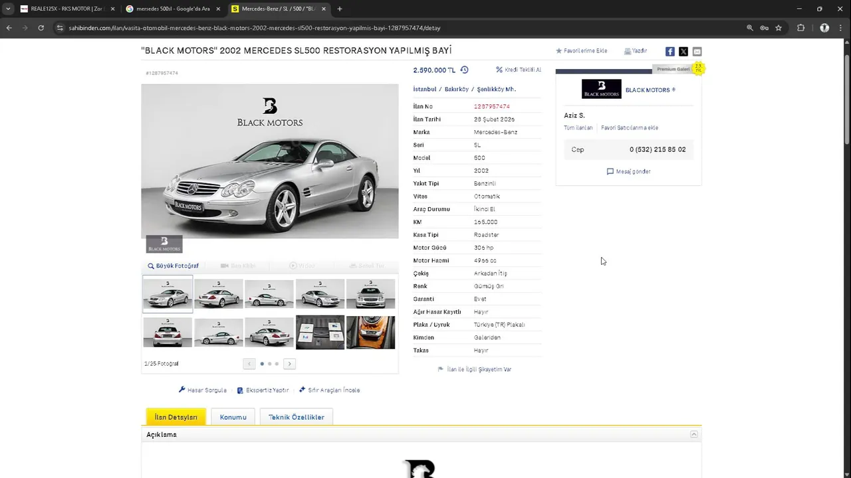
Task: Click the main car photo
Action: pos(270,161)
